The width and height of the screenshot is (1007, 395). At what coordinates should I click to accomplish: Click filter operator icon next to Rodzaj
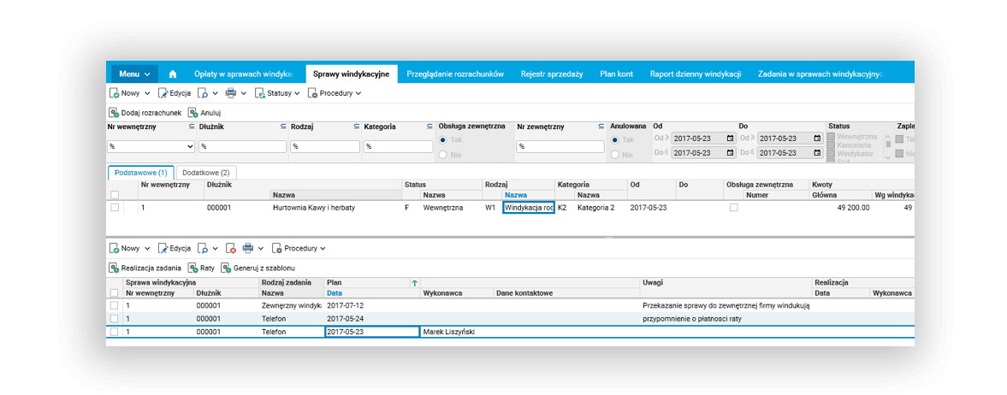point(357,127)
